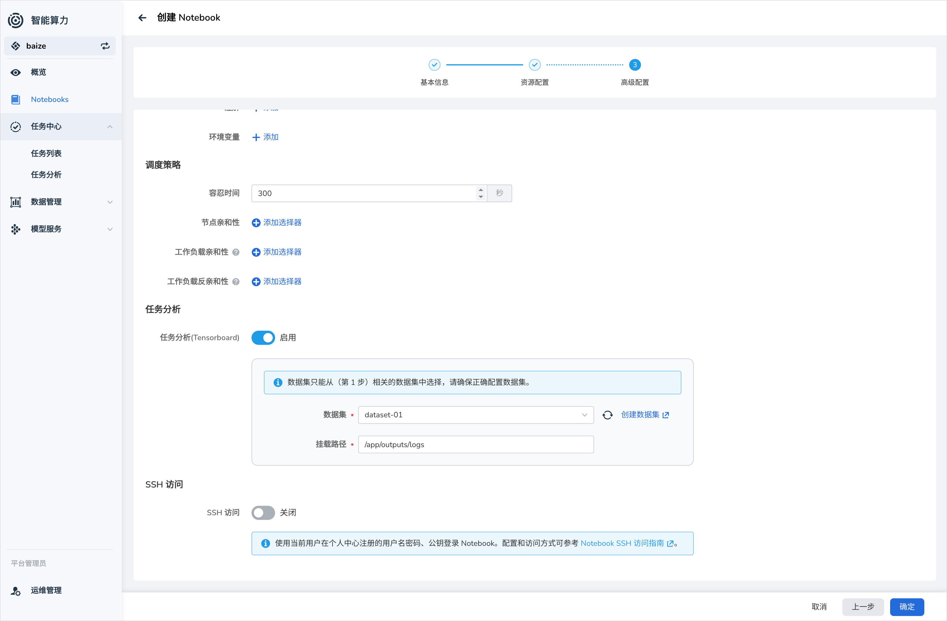947x621 pixels.
Task: Show help tooltip for 工作负载亲和性
Action: (x=236, y=252)
